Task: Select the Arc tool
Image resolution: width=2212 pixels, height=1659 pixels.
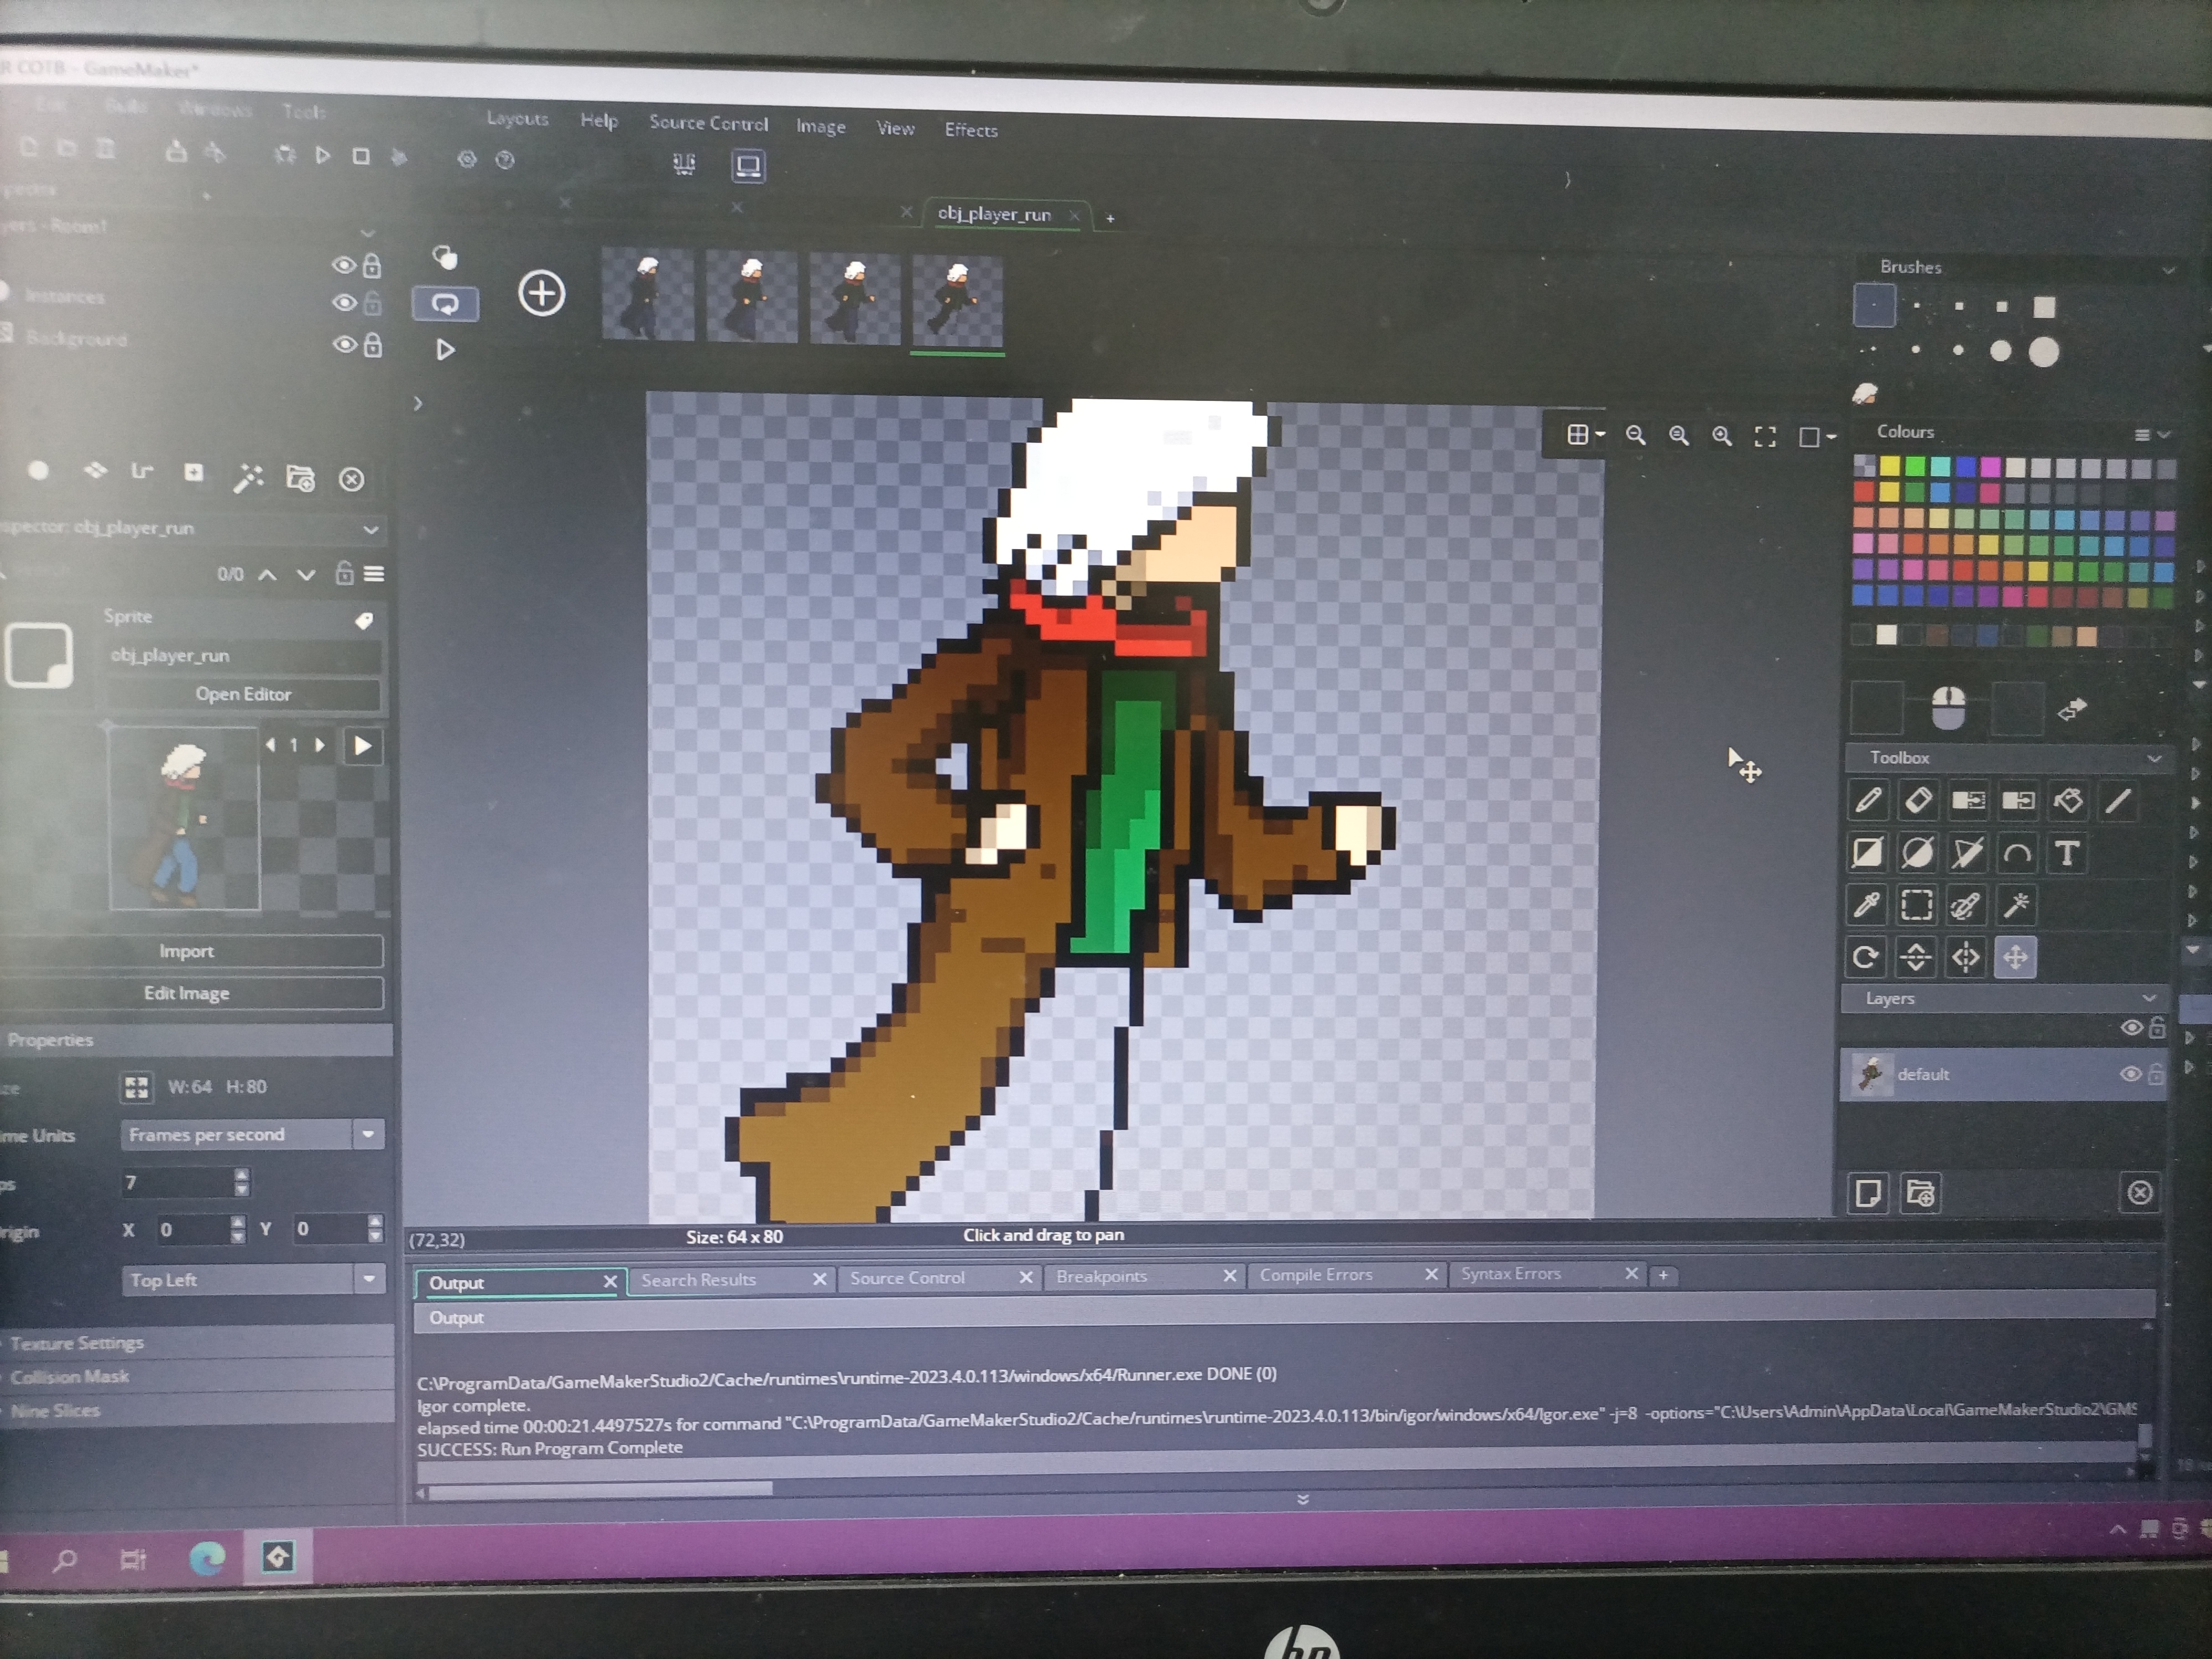Action: [2017, 854]
